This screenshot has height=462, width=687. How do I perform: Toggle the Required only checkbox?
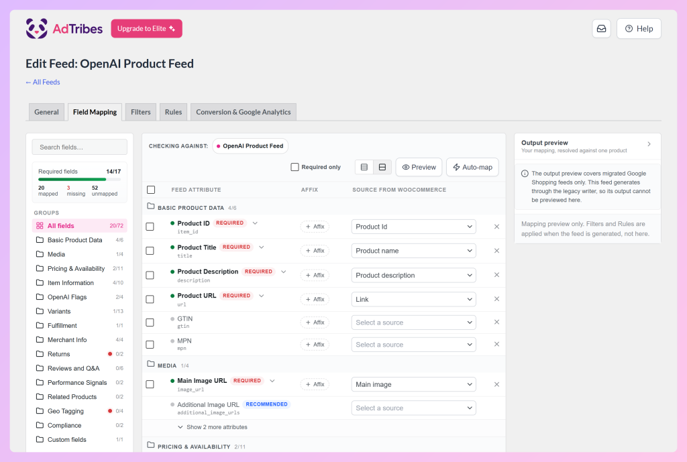click(x=295, y=167)
